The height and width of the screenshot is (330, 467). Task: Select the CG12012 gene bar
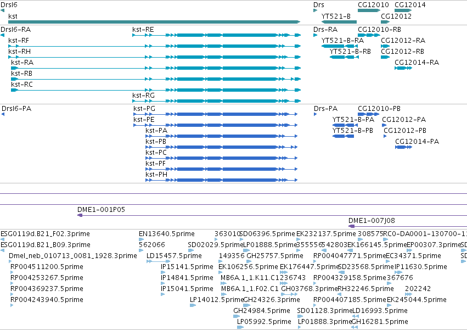(x=385, y=22)
